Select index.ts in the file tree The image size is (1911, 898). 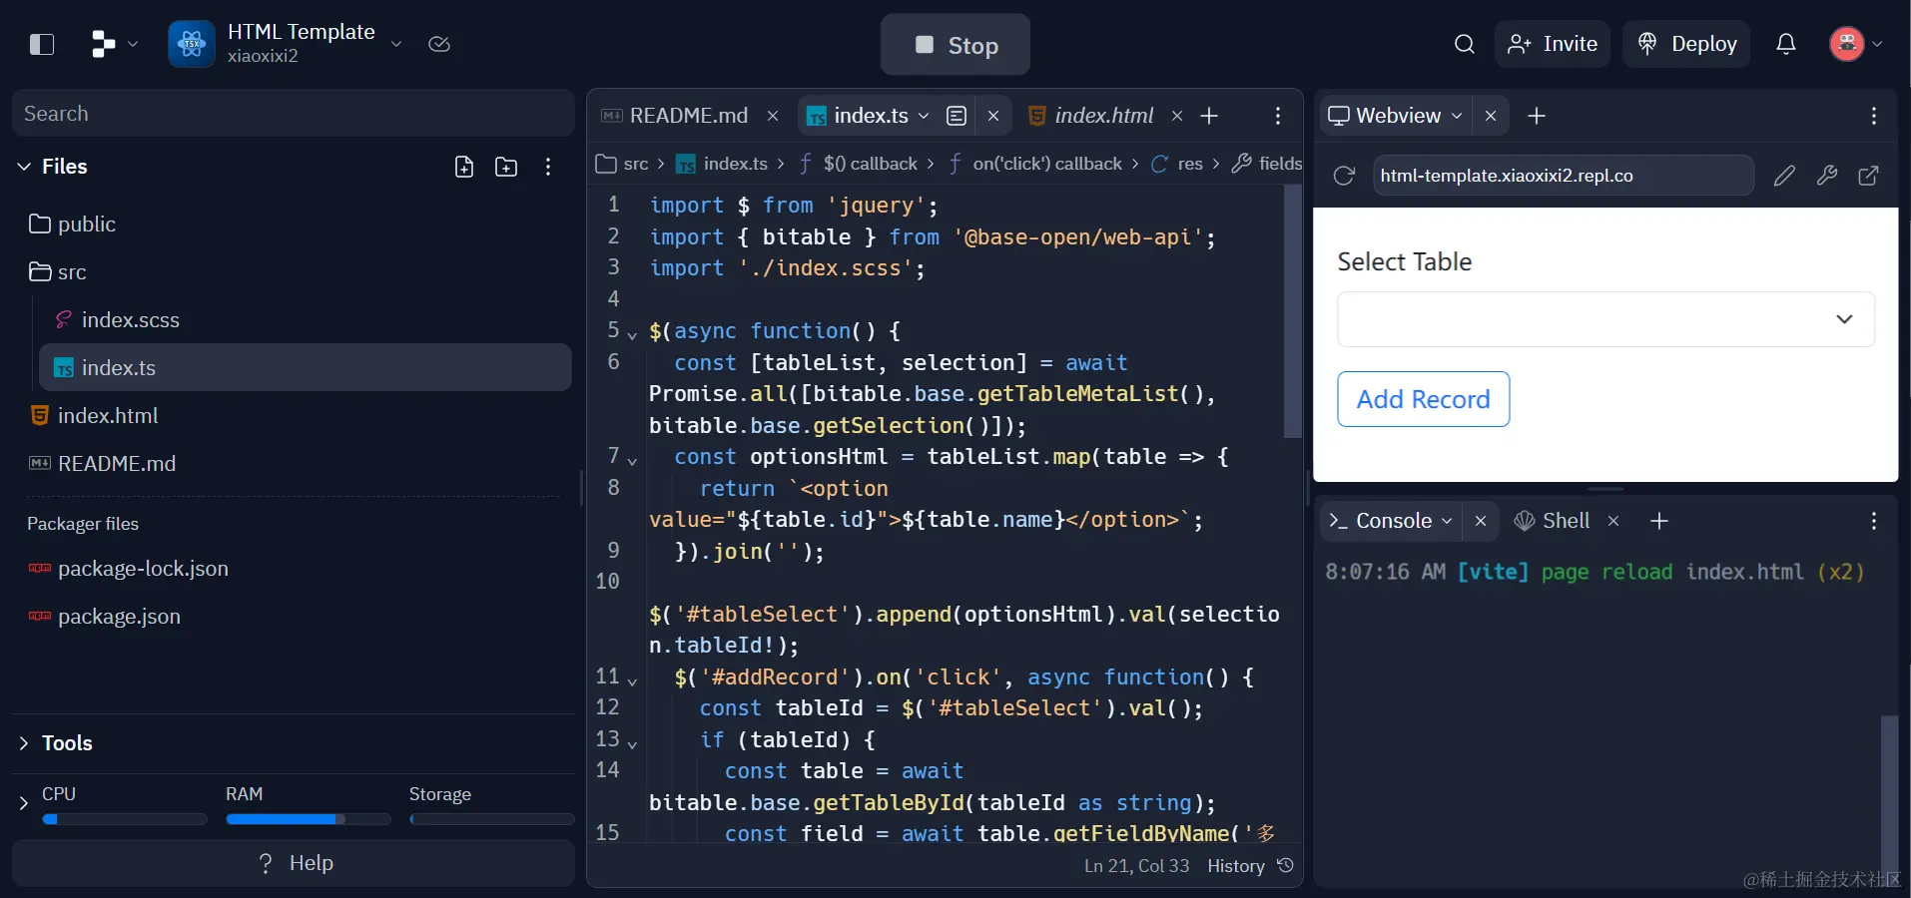pyautogui.click(x=306, y=368)
